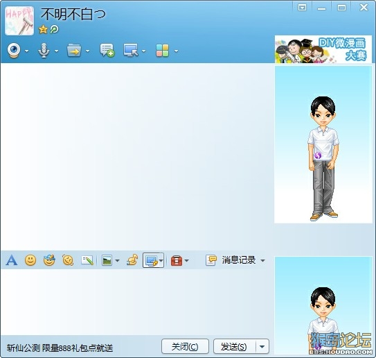Open font settings with the A icon
The width and height of the screenshot is (376, 358).
point(12,260)
